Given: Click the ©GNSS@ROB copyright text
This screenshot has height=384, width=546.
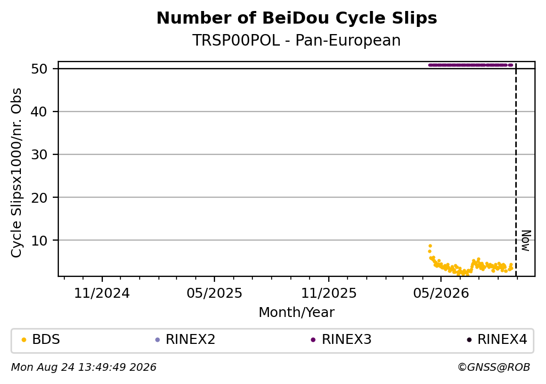Looking at the screenshot, I should (494, 368).
